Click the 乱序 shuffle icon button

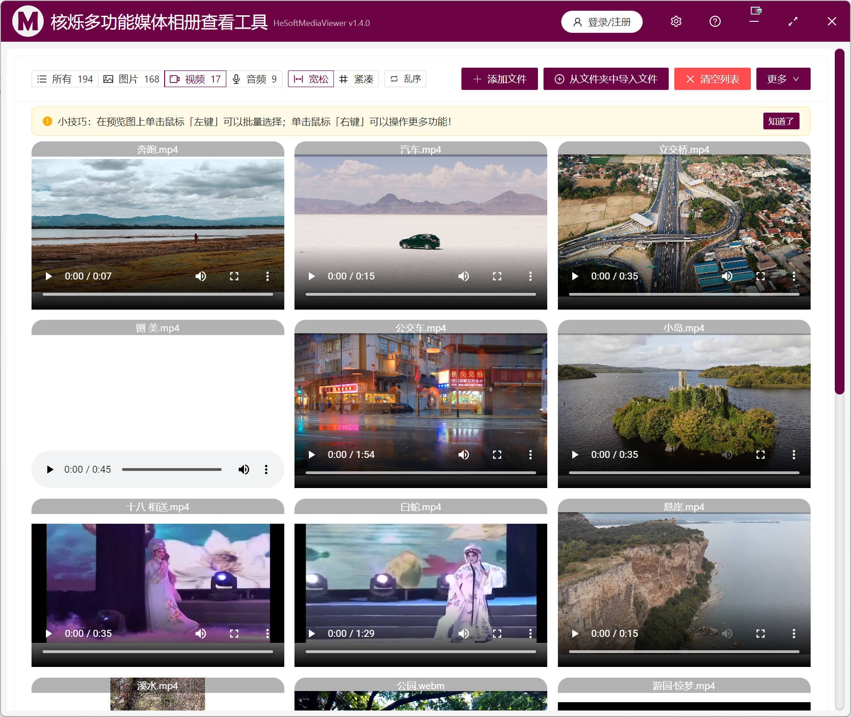394,79
